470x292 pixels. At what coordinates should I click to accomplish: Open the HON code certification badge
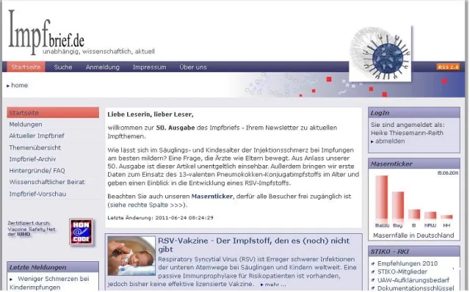81,232
